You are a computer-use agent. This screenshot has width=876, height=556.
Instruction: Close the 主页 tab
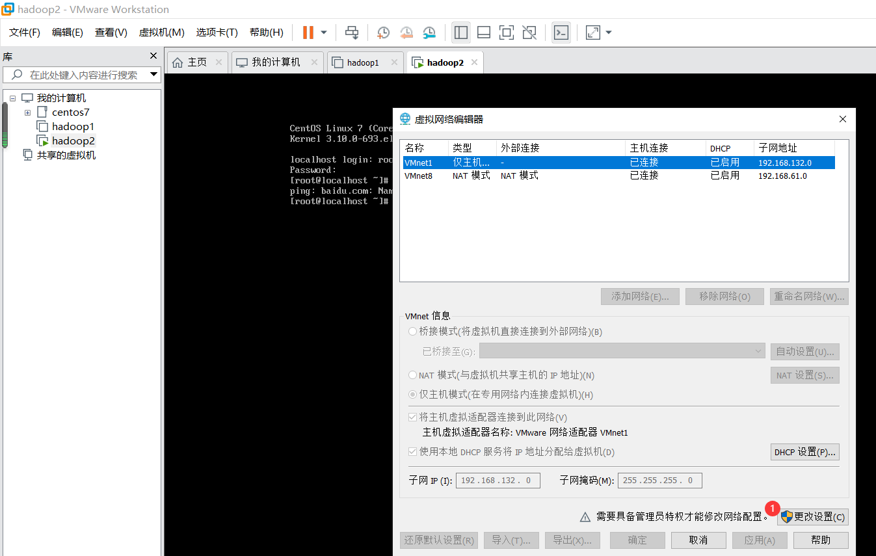coord(219,62)
